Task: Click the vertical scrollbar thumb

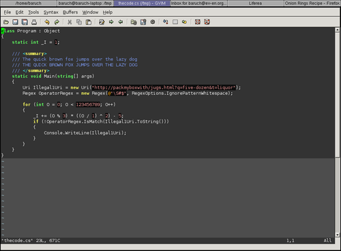Action: coord(338,94)
